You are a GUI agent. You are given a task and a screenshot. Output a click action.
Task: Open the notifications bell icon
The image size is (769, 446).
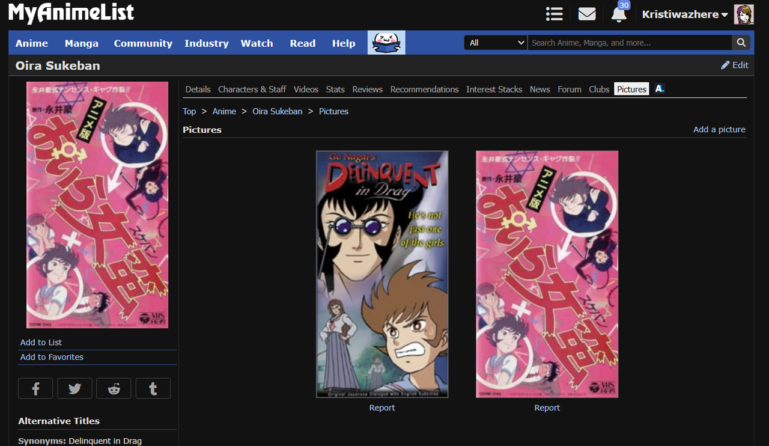pyautogui.click(x=619, y=14)
